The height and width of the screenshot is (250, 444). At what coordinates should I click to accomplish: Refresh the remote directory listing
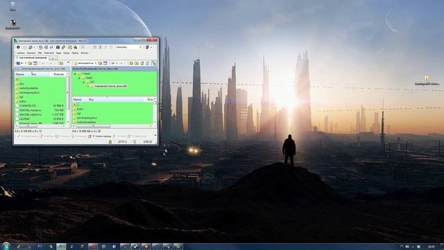[147, 63]
